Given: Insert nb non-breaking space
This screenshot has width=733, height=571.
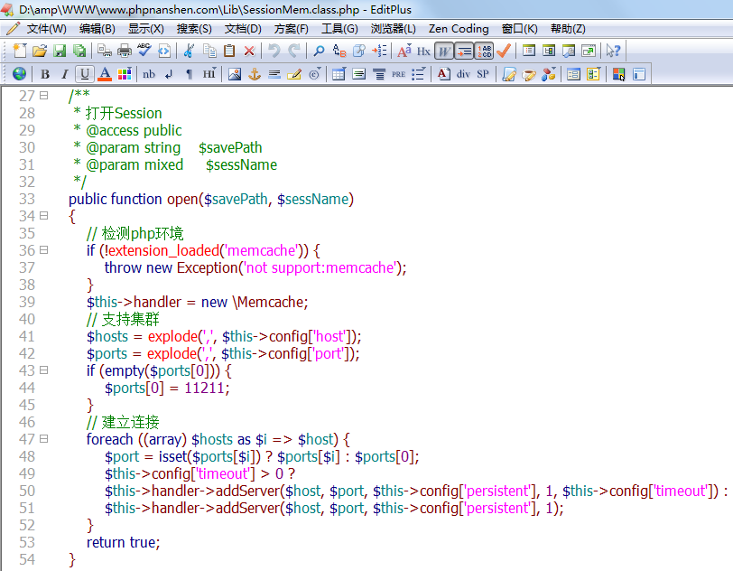Looking at the screenshot, I should [149, 74].
